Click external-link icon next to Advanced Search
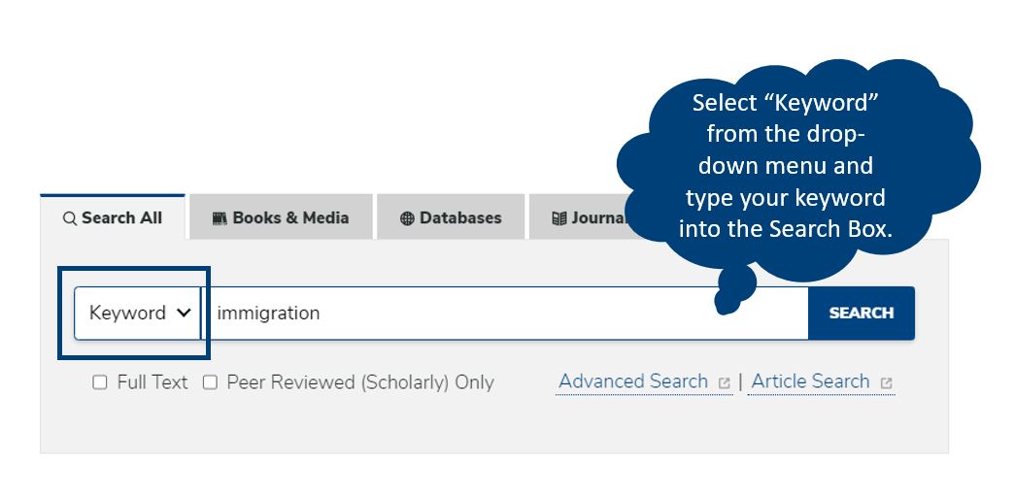This screenshot has width=1015, height=497. 724,383
